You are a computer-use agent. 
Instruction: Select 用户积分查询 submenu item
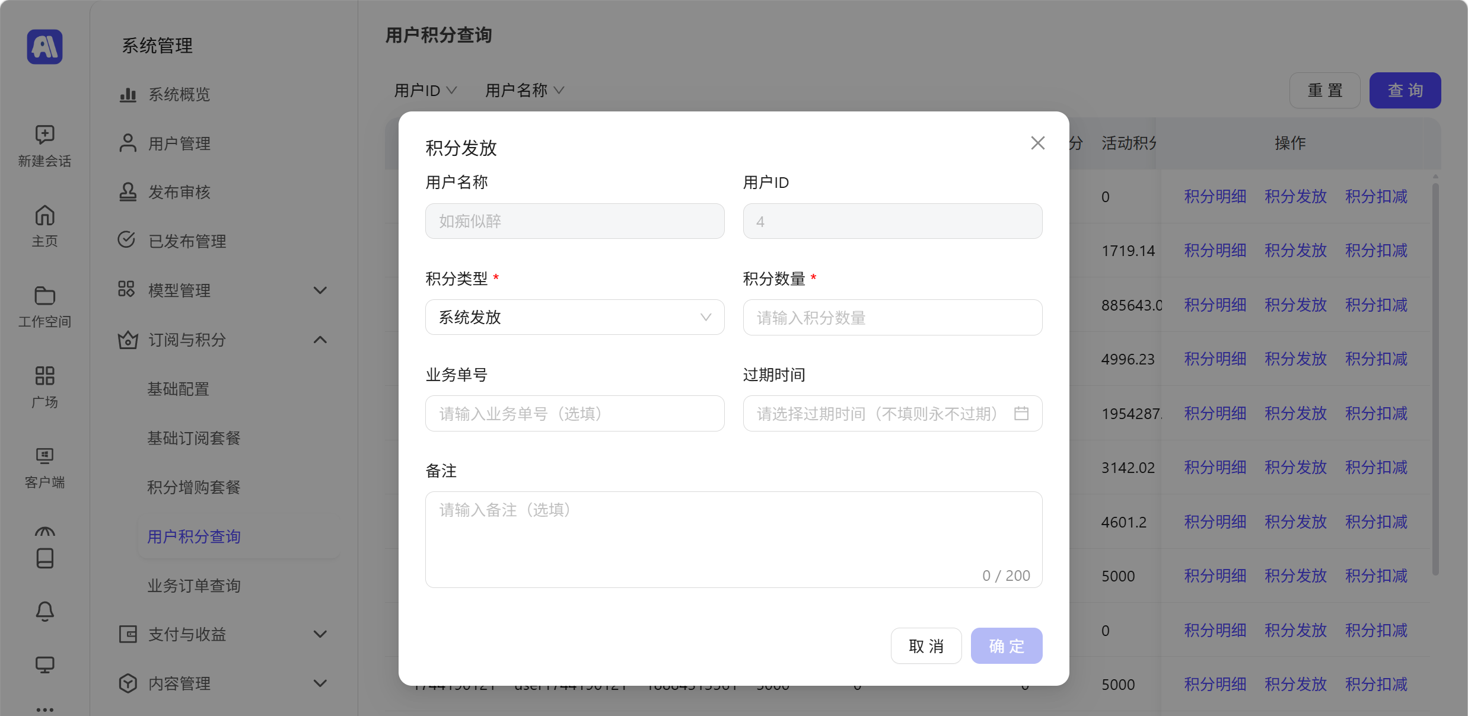tap(239, 536)
